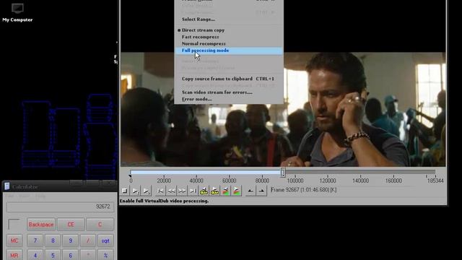Click C clear button in Calculator
Viewport: 462px width, 260px height.
pyautogui.click(x=100, y=225)
